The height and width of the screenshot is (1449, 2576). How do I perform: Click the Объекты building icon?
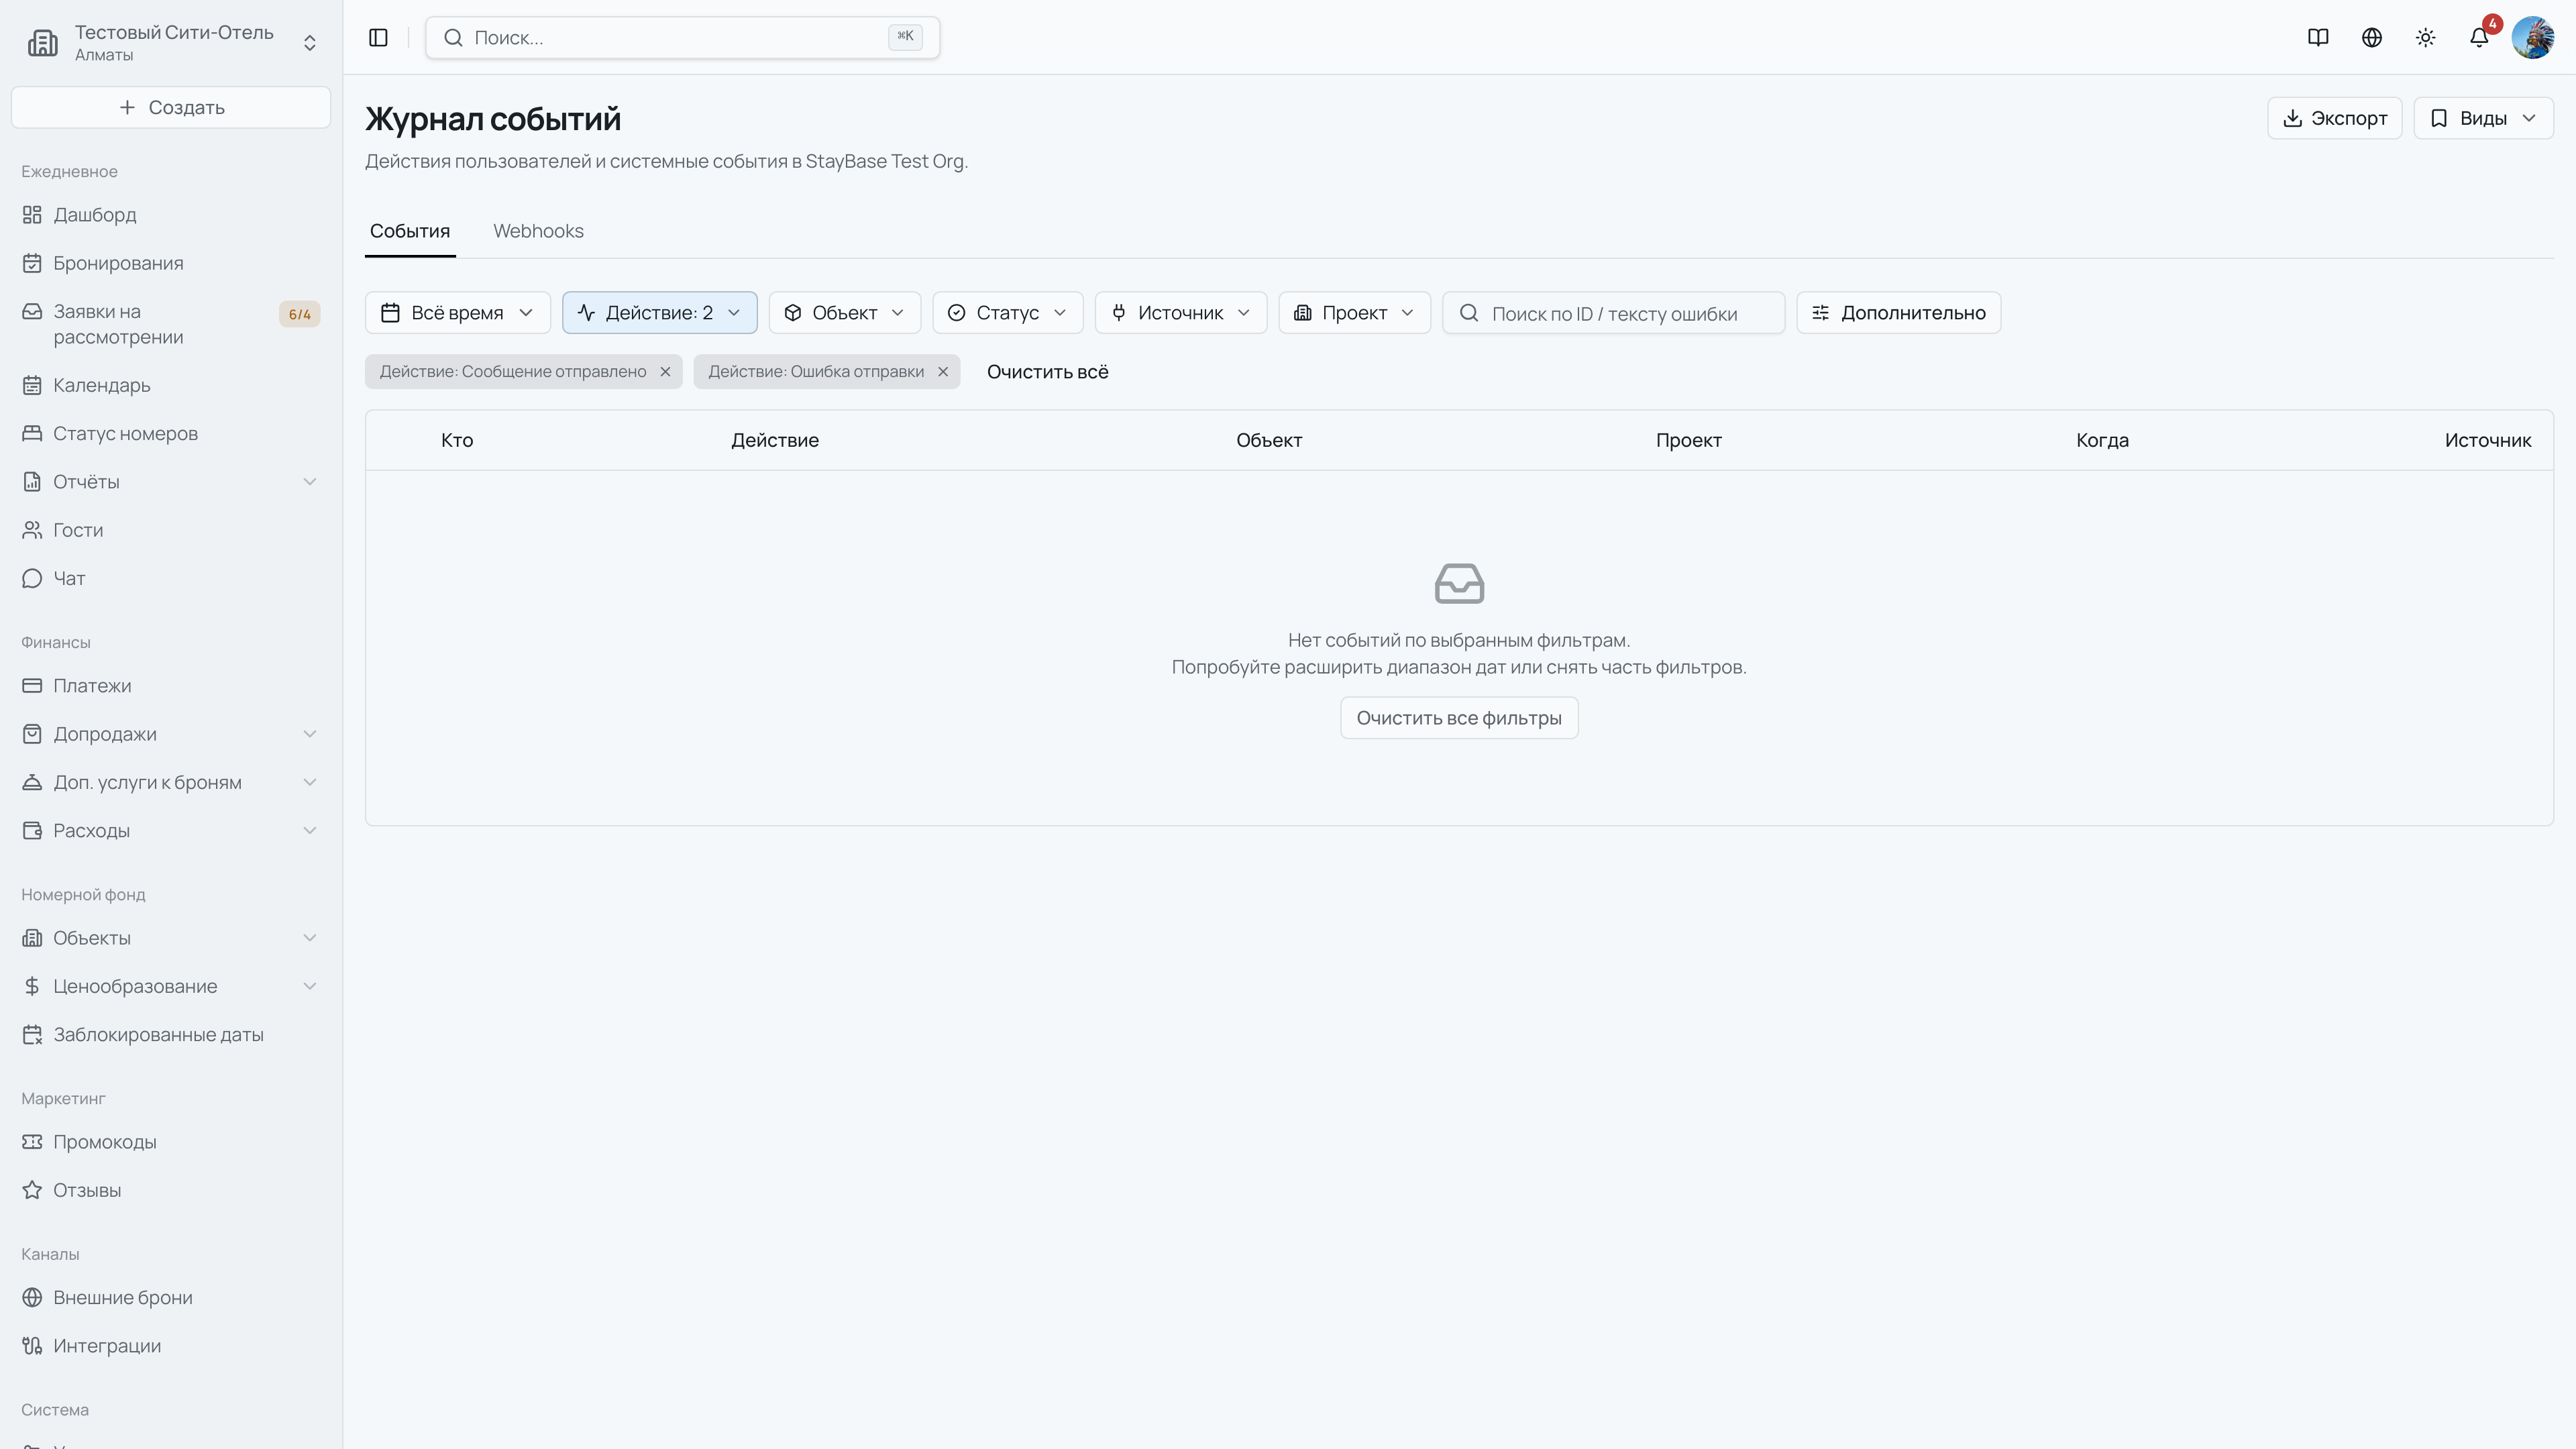coord(32,938)
